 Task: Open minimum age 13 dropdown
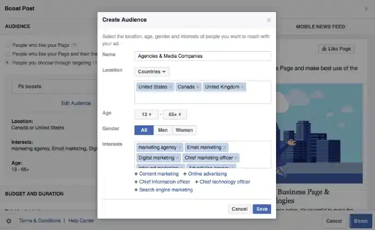coord(147,114)
